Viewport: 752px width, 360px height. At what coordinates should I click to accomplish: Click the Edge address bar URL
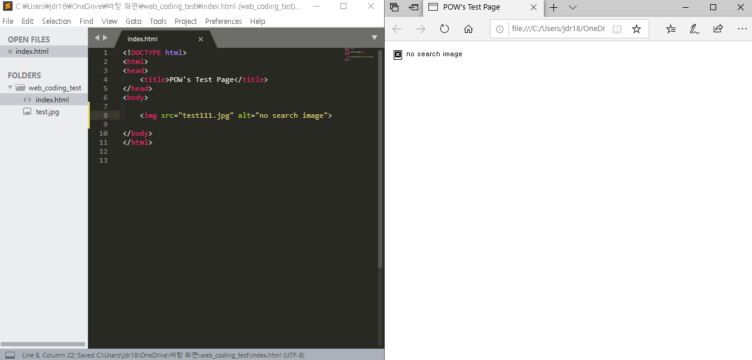[558, 29]
